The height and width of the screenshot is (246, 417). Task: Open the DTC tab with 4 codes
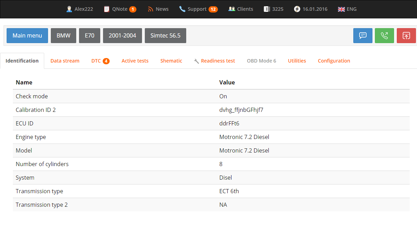pos(100,61)
